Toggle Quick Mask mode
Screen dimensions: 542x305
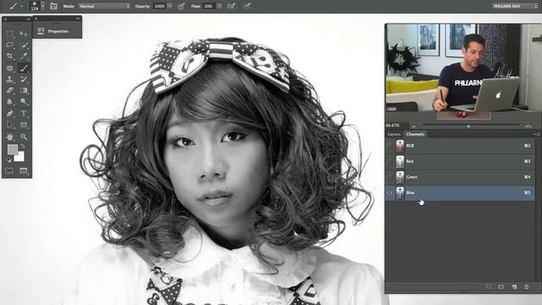[9, 170]
